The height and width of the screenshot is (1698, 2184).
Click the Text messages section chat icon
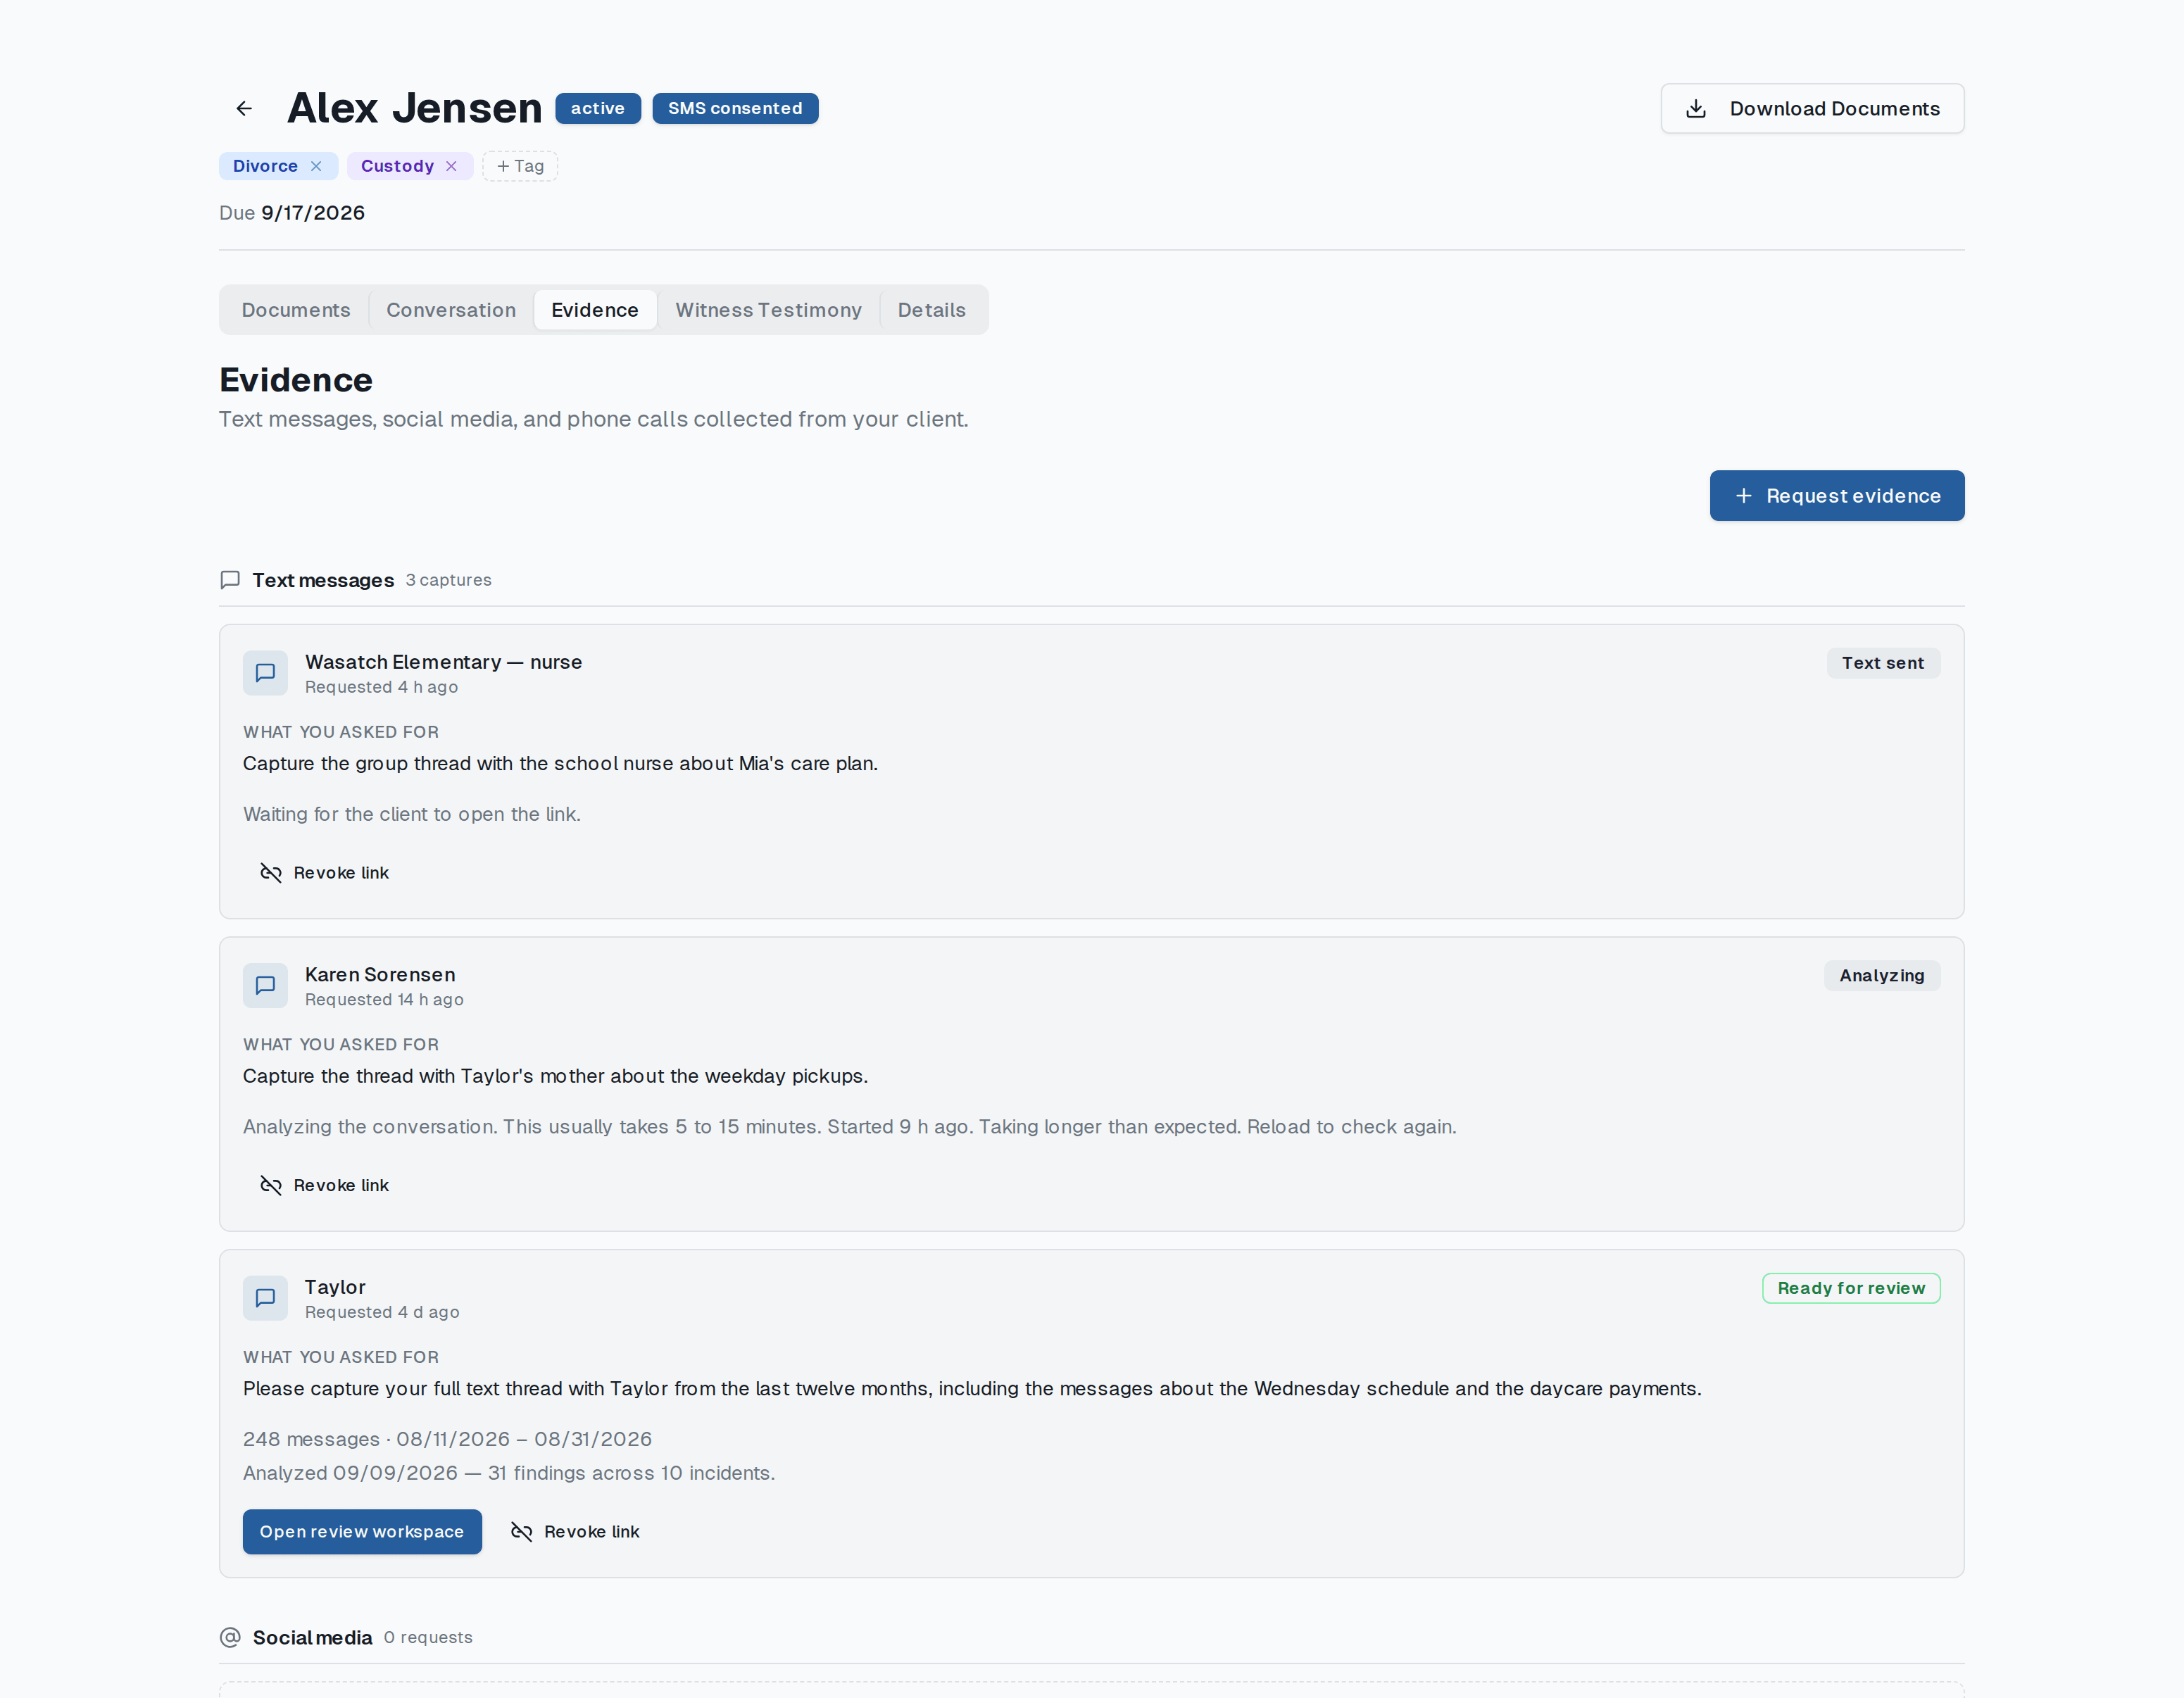230,580
